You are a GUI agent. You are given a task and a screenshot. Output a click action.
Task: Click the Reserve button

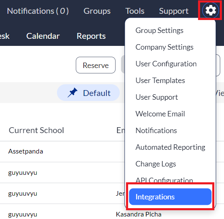point(95,65)
